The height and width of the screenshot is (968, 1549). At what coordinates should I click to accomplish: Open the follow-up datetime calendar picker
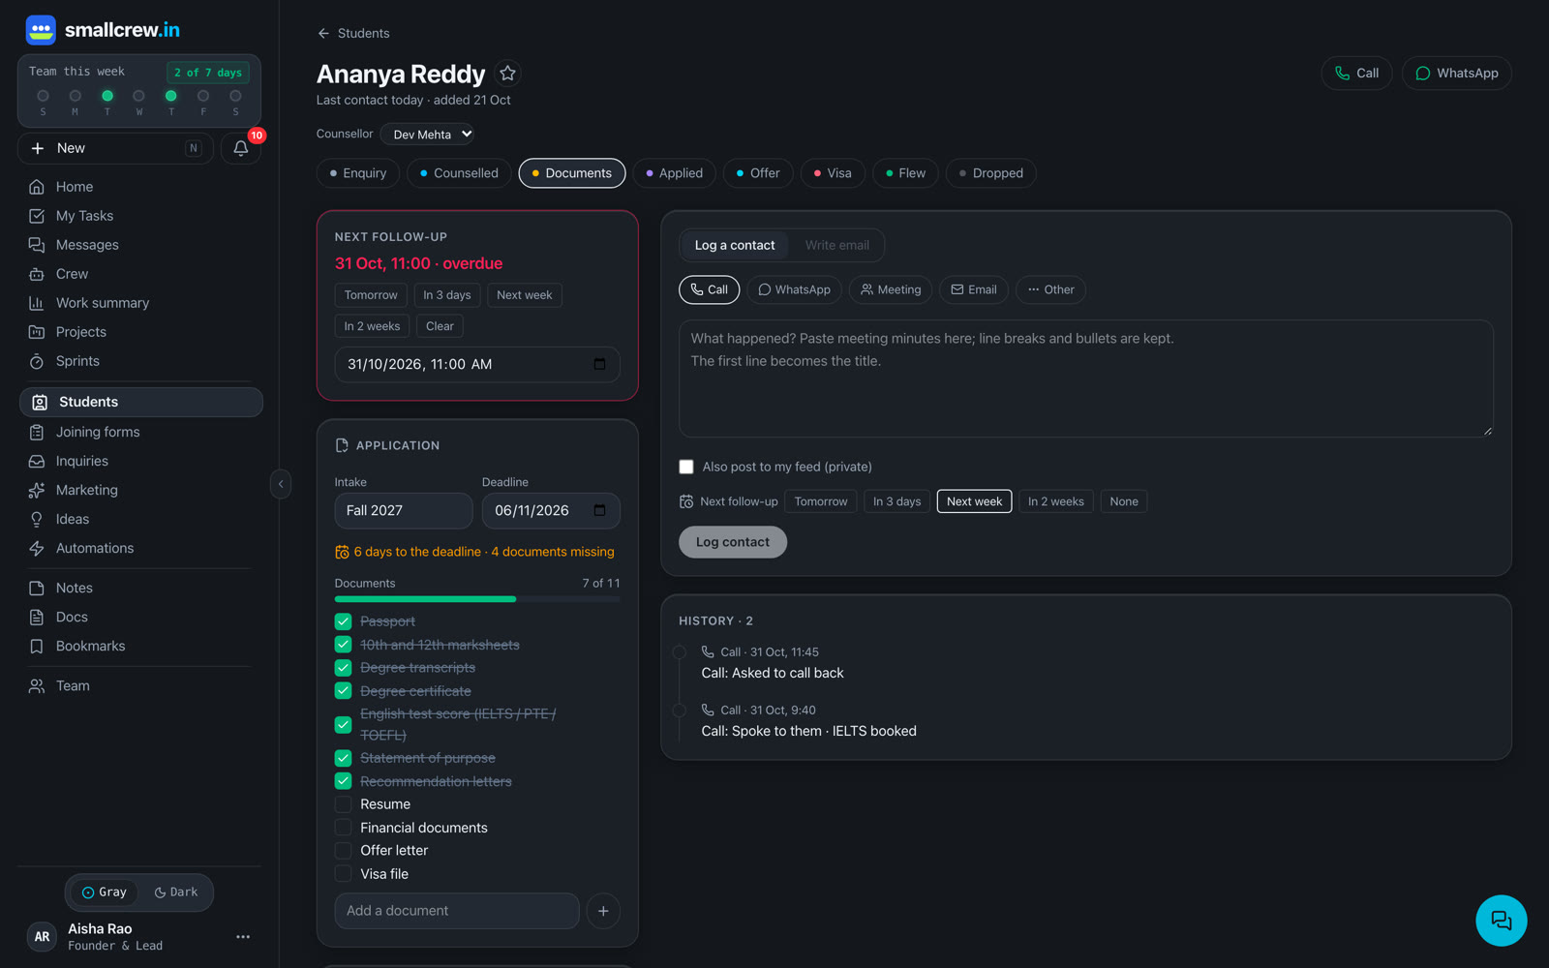tap(599, 364)
